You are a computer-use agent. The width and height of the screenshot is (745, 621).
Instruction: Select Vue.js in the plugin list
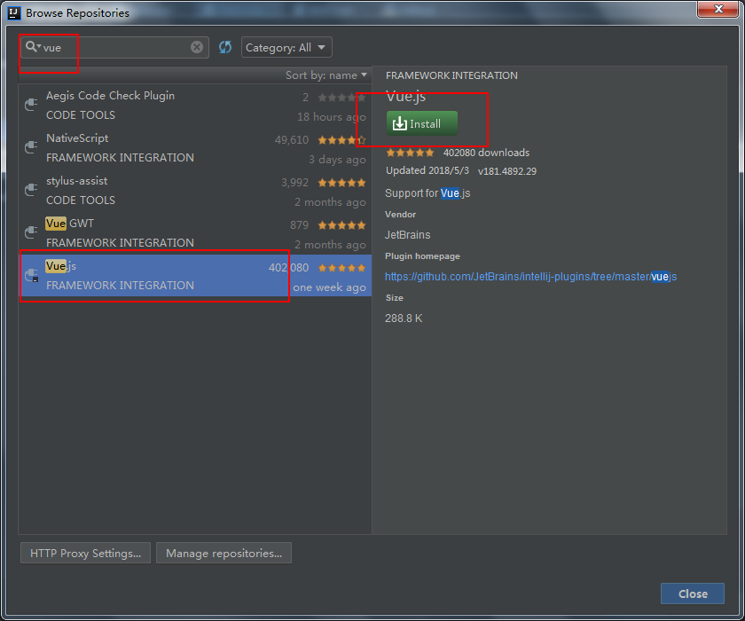click(195, 276)
